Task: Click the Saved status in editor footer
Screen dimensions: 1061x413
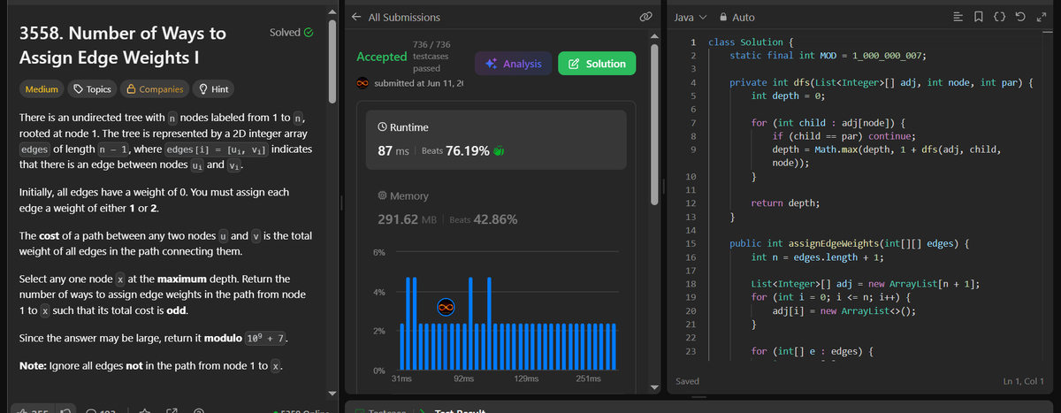Action: click(x=687, y=381)
